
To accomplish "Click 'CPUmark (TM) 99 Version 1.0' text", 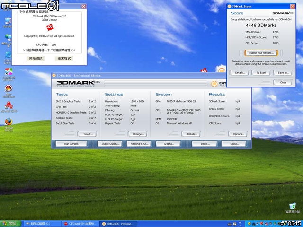I will (x=49, y=16).
